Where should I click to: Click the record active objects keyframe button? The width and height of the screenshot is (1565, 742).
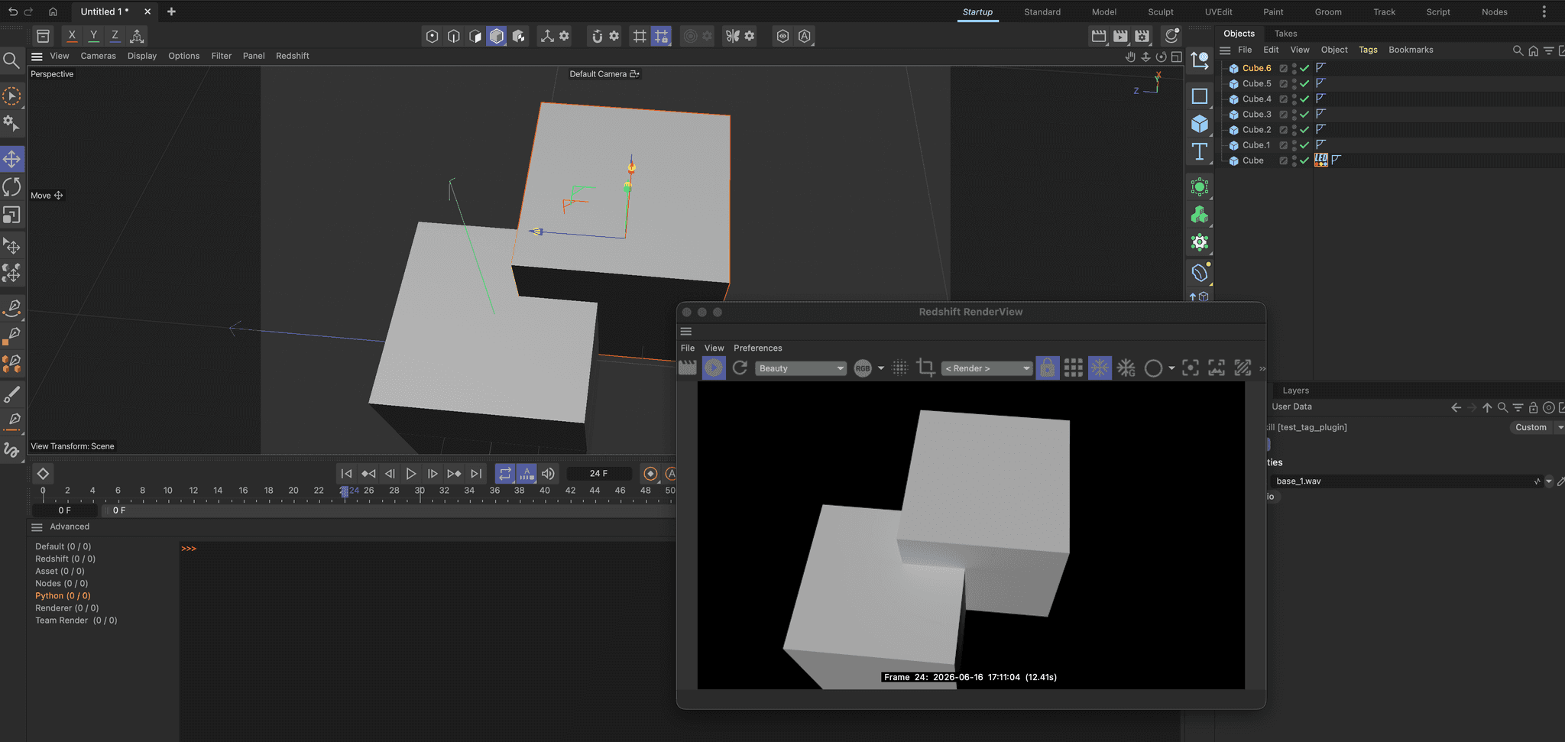(650, 474)
